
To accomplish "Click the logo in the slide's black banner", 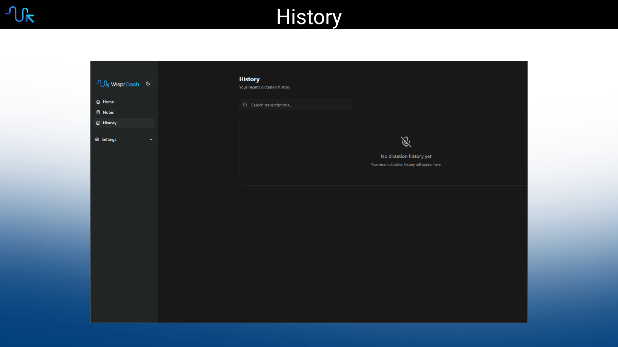I will [x=20, y=14].
